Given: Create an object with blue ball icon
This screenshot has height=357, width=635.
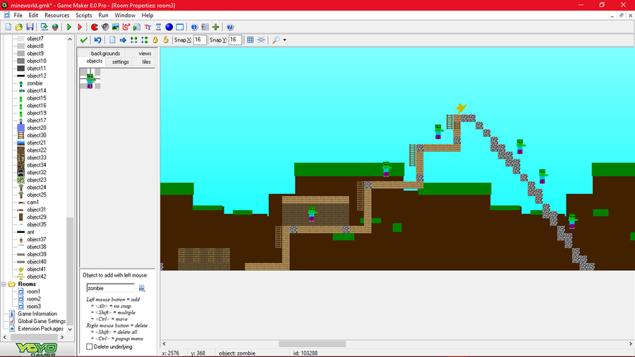Looking at the screenshot, I should coord(169,27).
